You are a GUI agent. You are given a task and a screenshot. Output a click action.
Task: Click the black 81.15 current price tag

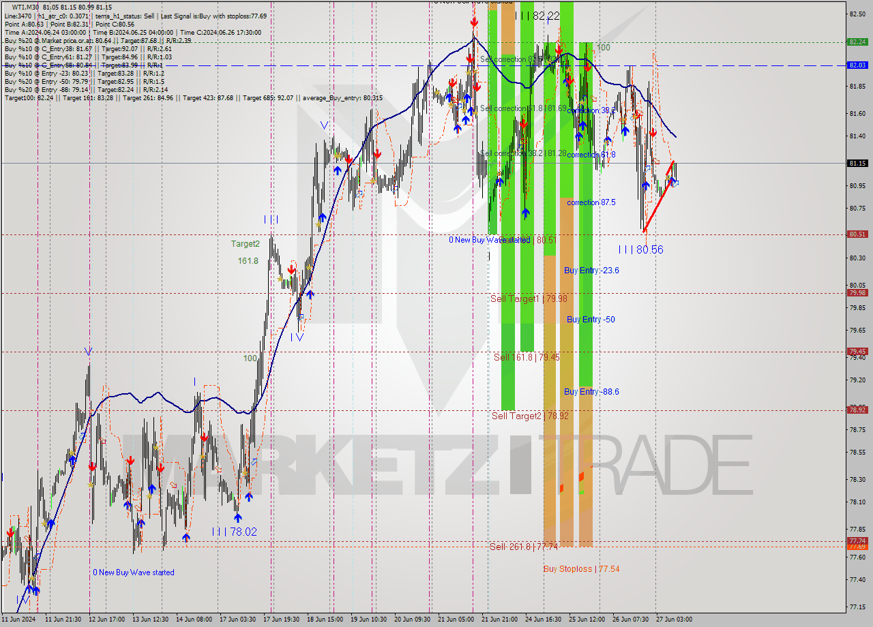click(857, 163)
